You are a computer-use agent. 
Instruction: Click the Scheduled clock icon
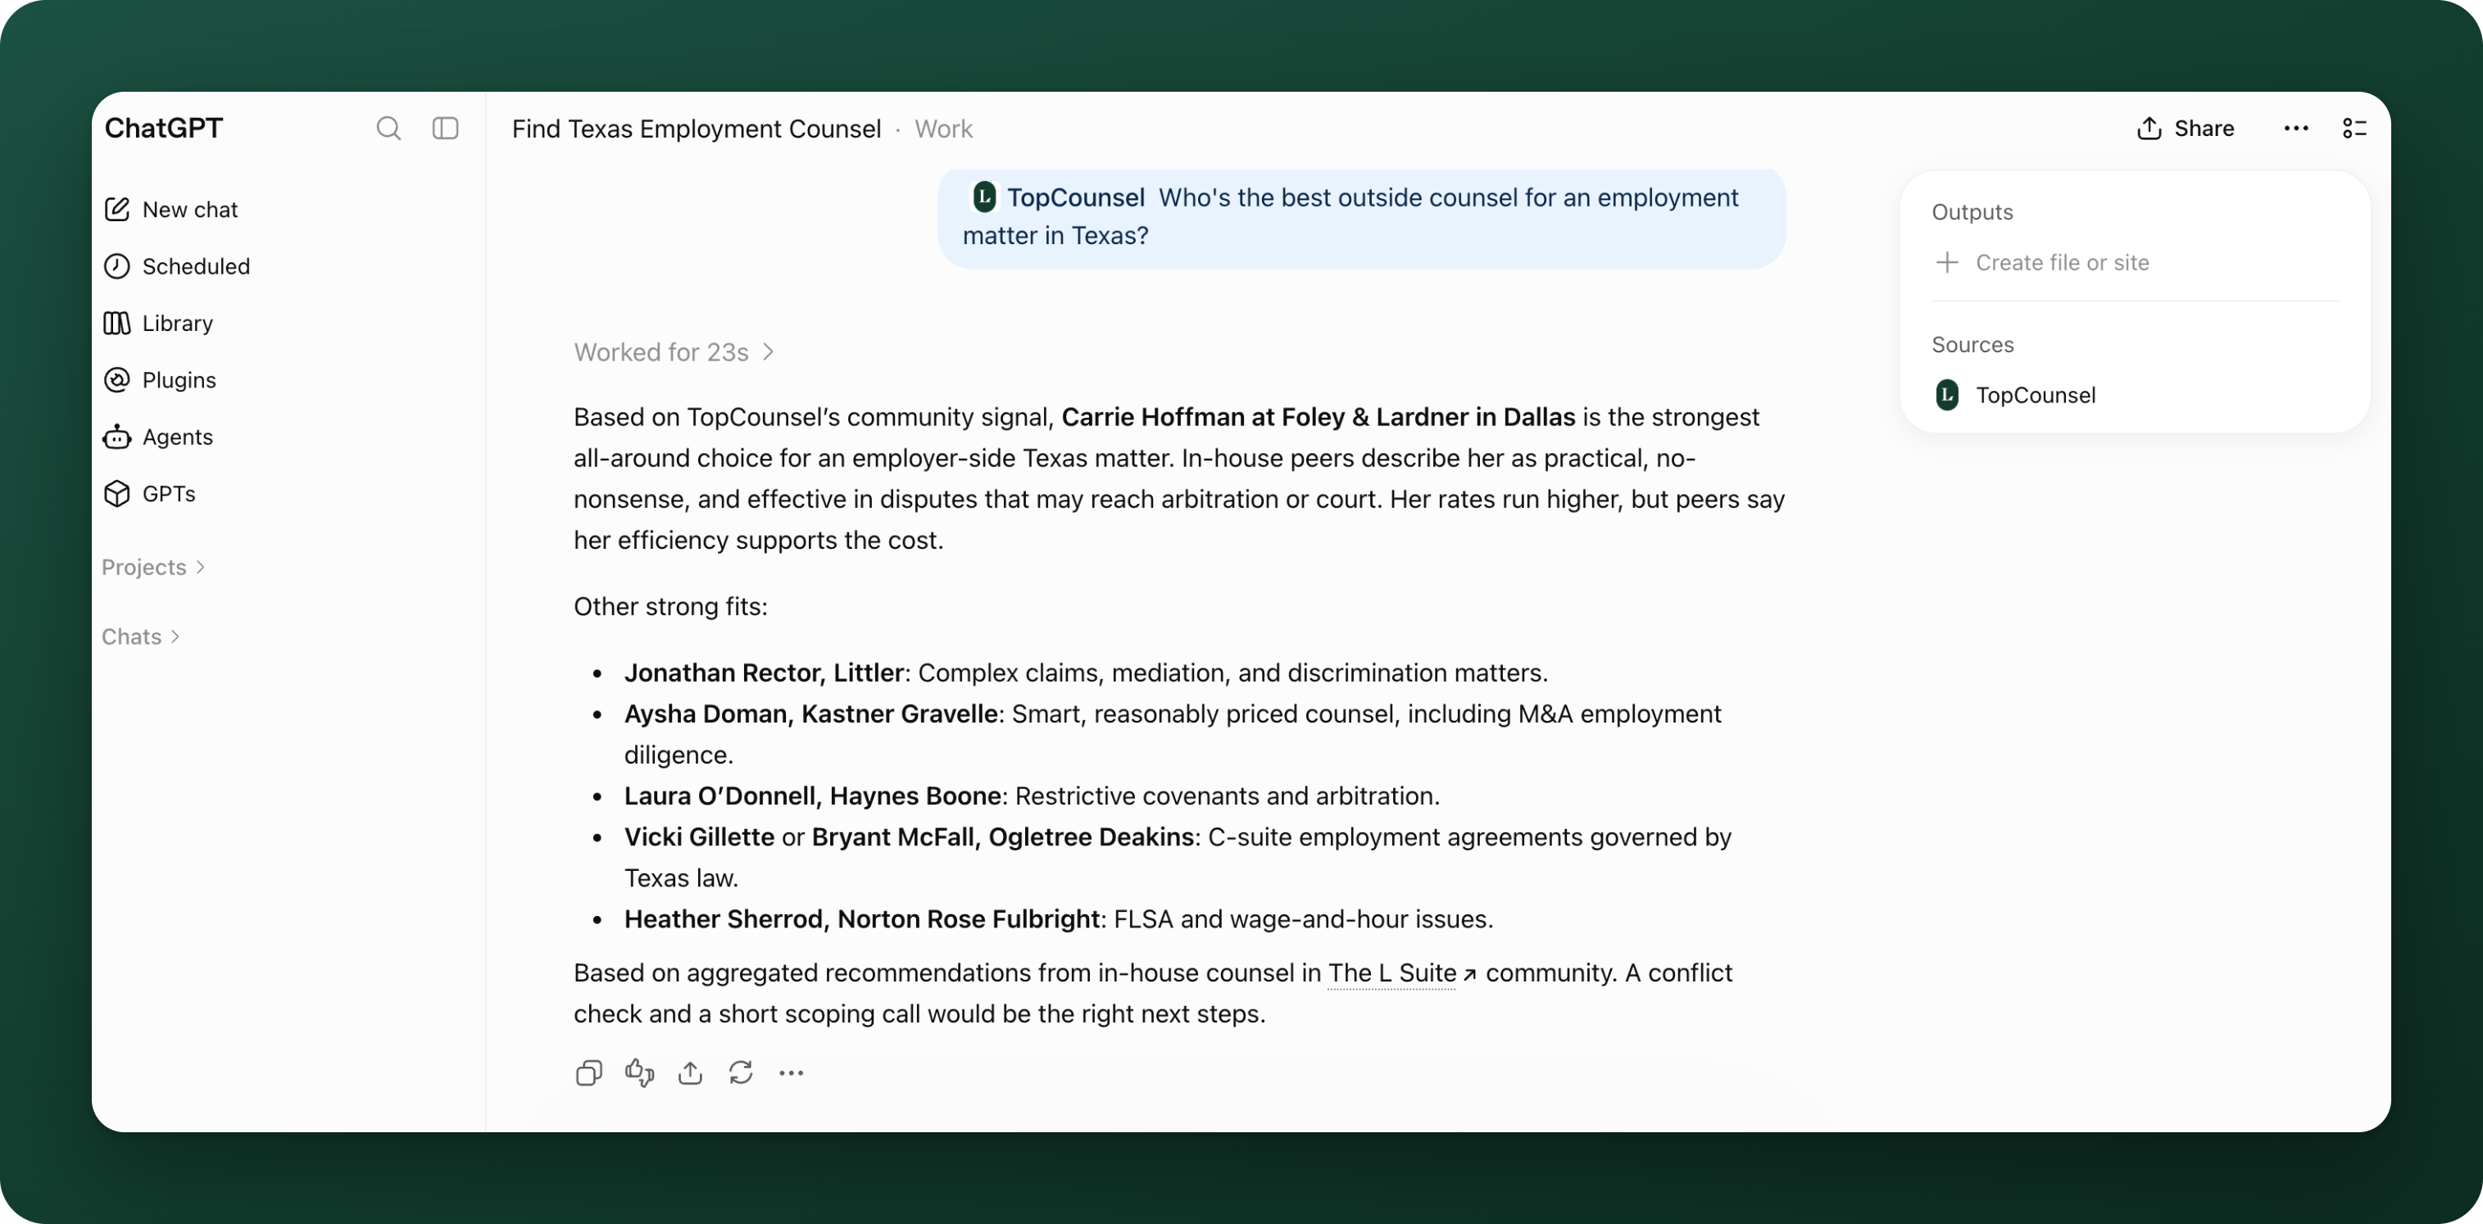coord(116,266)
